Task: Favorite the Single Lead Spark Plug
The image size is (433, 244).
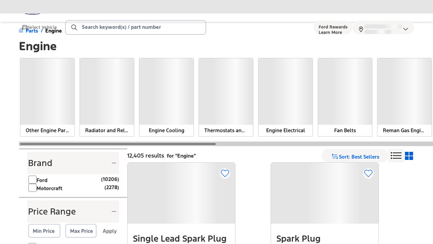Action: (x=225, y=174)
